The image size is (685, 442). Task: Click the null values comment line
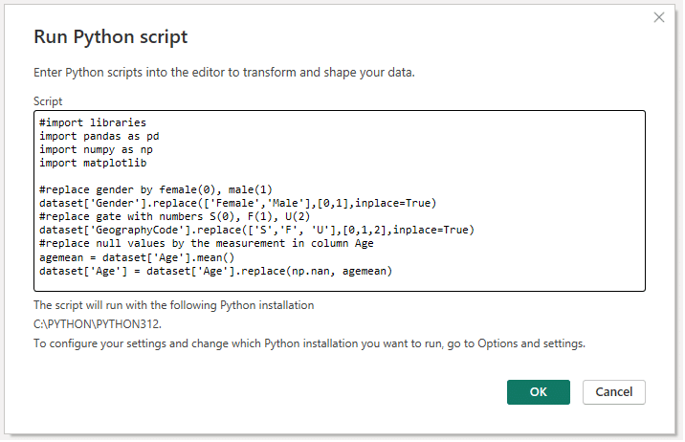[x=207, y=243]
